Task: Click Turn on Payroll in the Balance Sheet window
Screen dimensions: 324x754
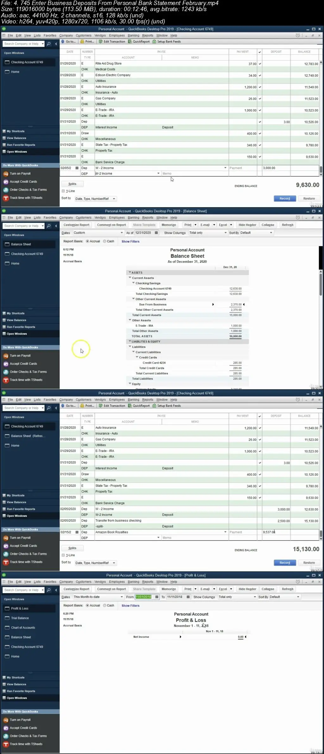Action: tap(20, 356)
